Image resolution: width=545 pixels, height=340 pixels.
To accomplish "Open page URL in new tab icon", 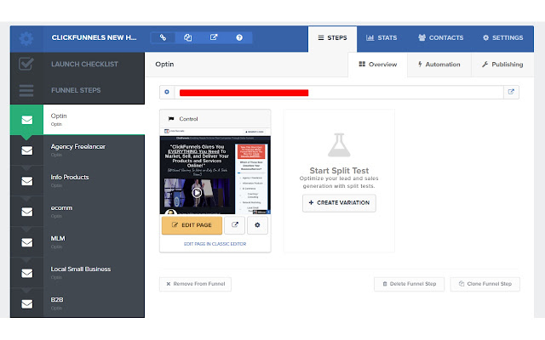I will tap(511, 92).
